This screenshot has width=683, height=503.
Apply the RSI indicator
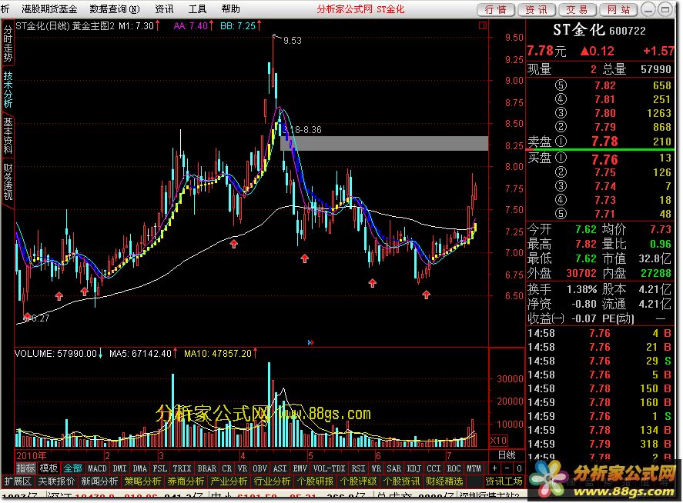coord(358,468)
